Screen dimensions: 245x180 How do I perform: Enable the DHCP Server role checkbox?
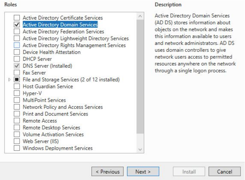click(x=16, y=59)
